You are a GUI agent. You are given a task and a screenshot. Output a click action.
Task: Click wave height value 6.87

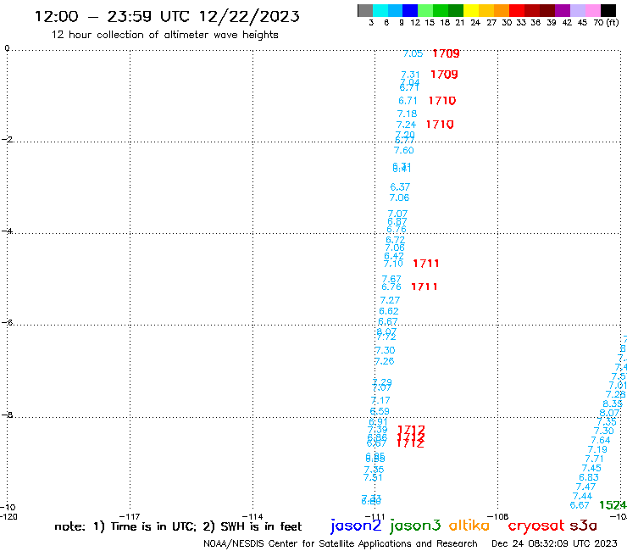coord(397,221)
